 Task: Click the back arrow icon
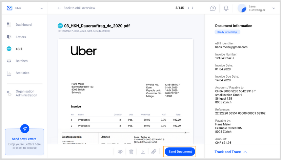[59, 8]
